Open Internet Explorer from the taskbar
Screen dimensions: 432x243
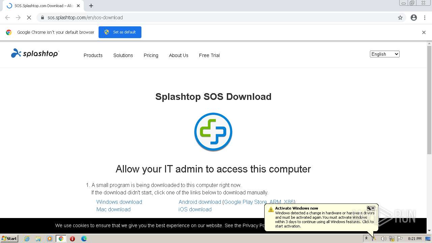coord(27,239)
